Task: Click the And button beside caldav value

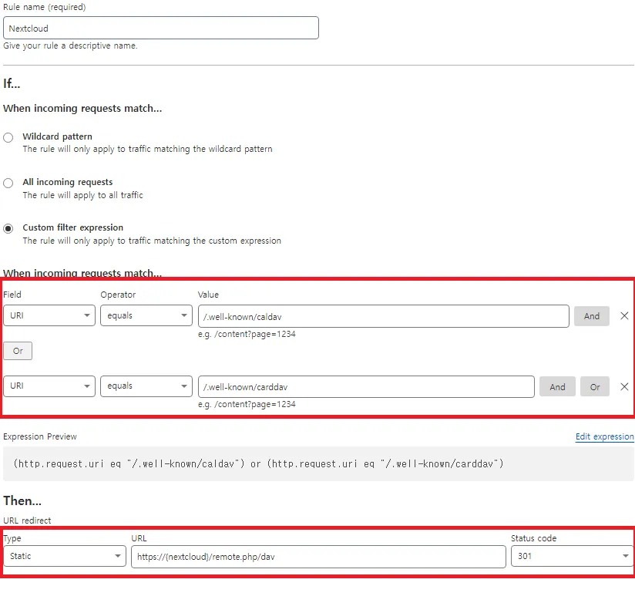Action: [x=591, y=315]
